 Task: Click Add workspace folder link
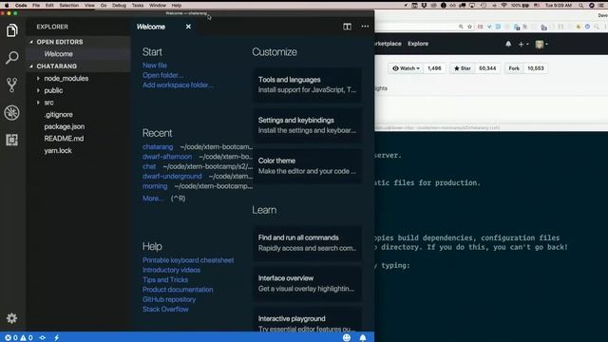178,85
